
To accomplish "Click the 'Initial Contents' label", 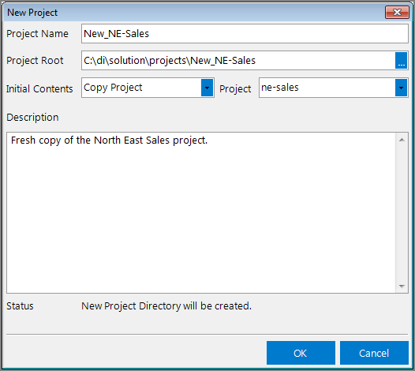I will (x=39, y=88).
